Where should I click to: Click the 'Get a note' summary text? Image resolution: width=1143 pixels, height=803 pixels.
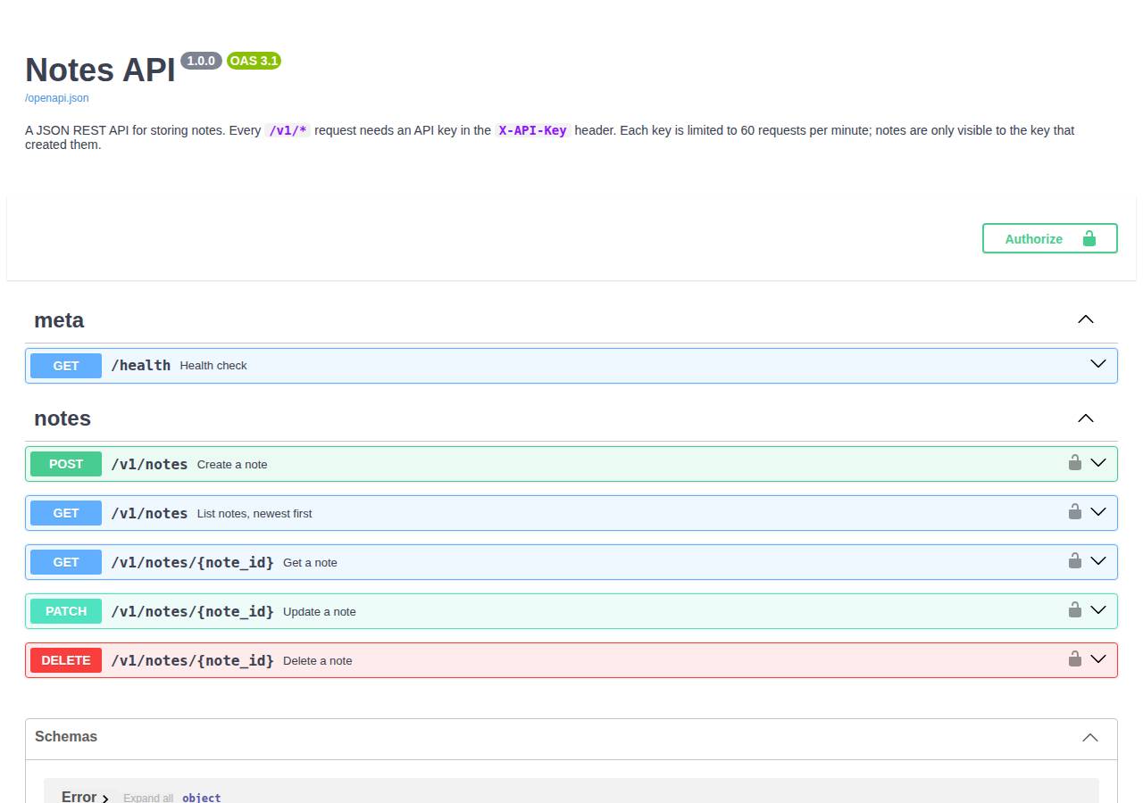click(310, 563)
